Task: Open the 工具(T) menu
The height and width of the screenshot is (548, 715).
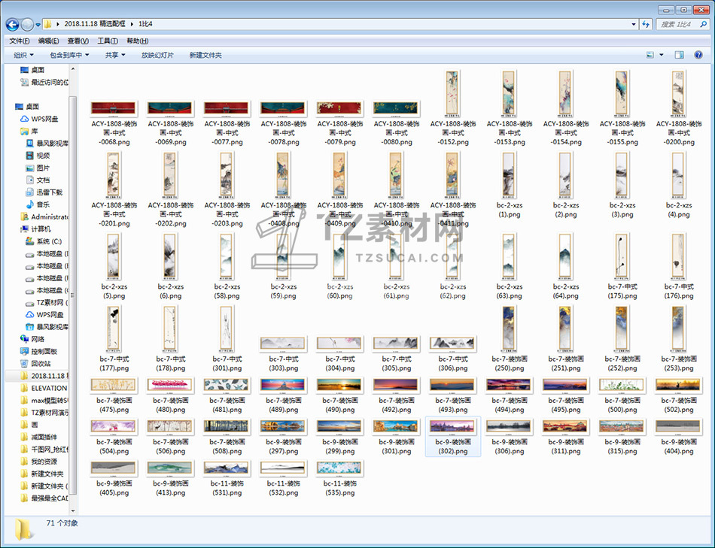Action: (x=107, y=41)
